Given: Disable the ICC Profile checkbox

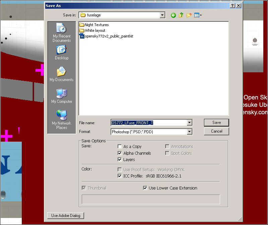Looking at the screenshot, I should point(120,176).
